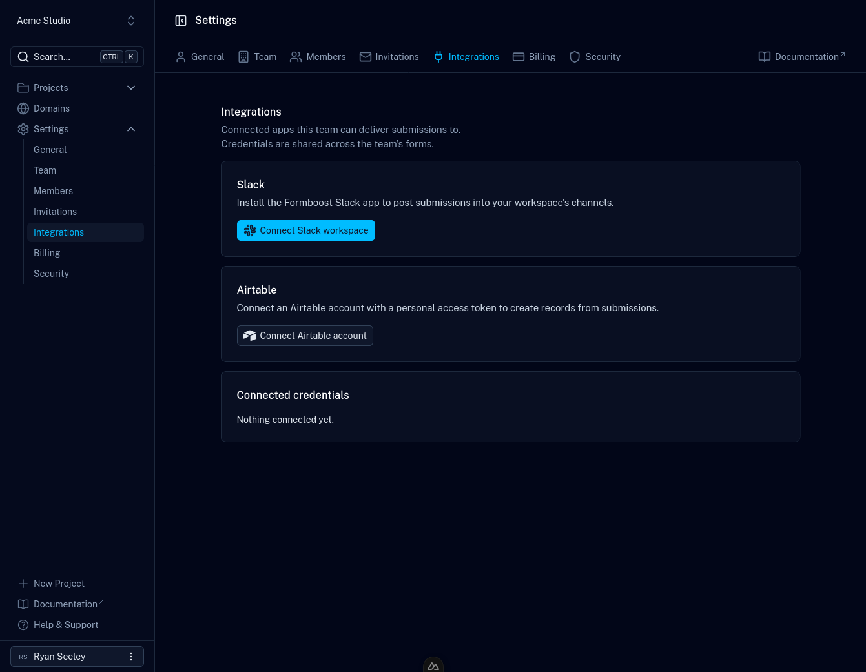Click the 'Nothing connected yet.' text

[285, 420]
